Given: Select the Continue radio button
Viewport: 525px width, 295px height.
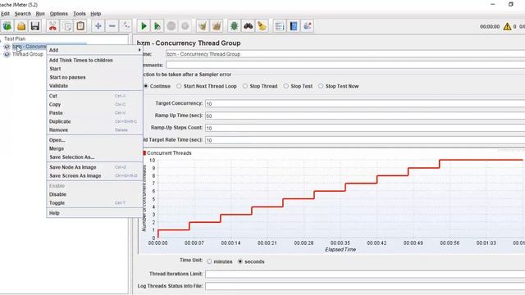Looking at the screenshot, I should (146, 86).
